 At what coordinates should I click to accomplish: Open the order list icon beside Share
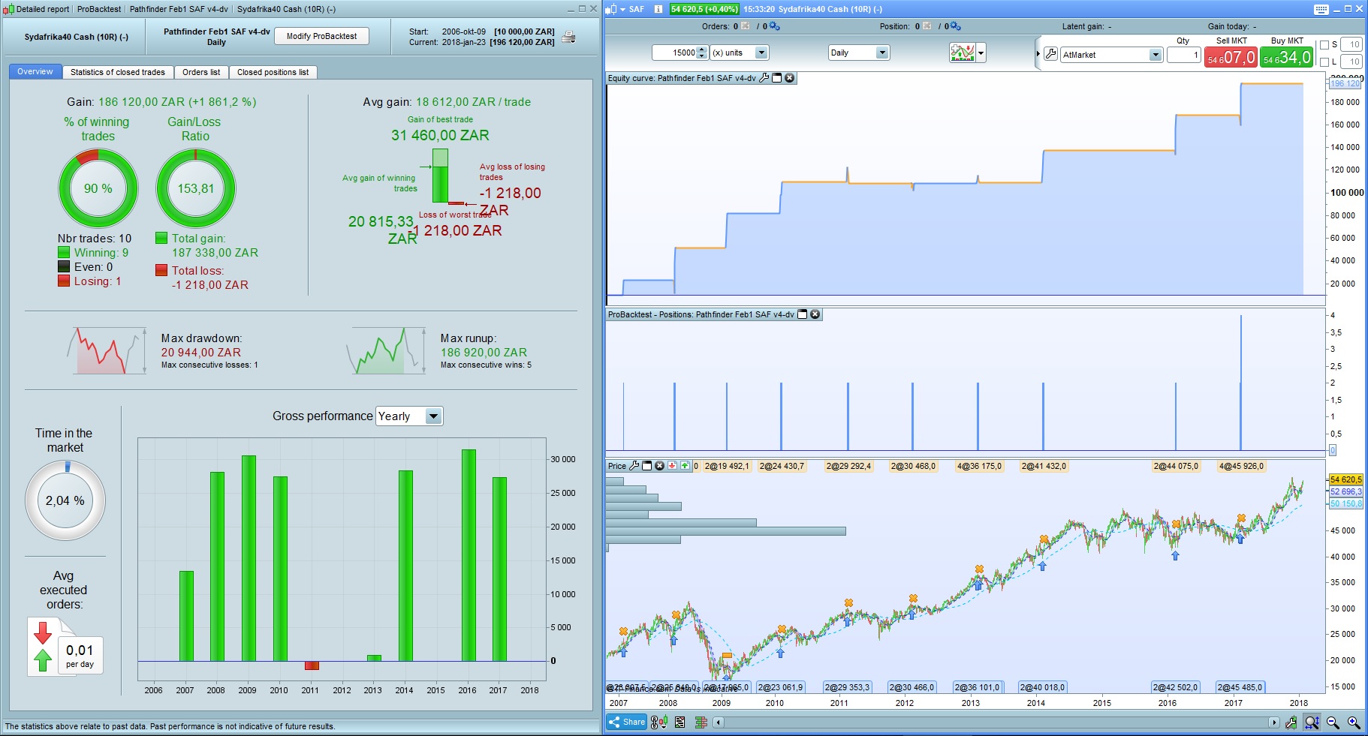click(679, 722)
